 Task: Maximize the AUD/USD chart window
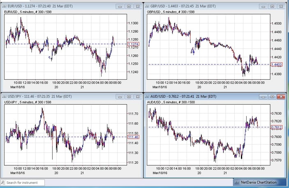pyautogui.click(x=272, y=97)
